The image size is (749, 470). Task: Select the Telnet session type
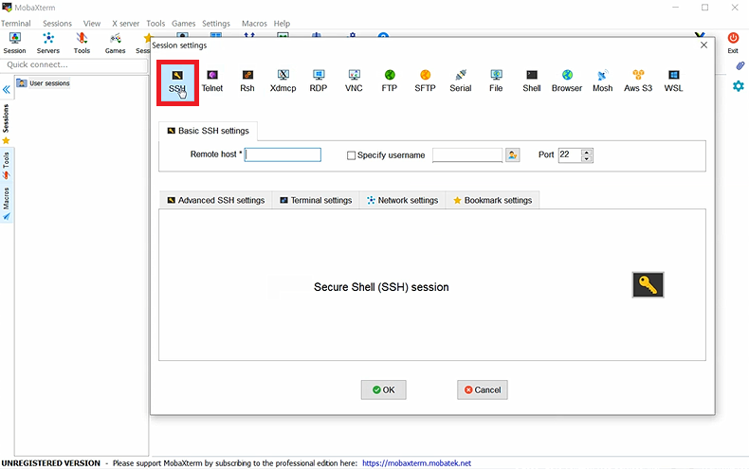[x=212, y=81]
